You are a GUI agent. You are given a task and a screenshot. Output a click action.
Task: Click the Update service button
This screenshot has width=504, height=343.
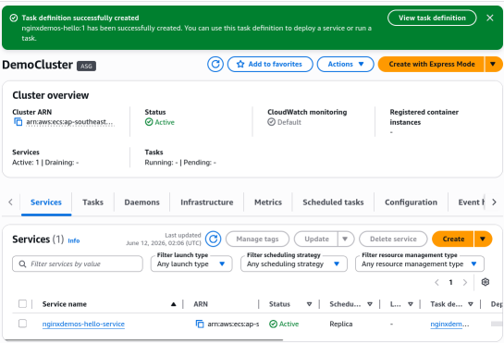(316, 239)
